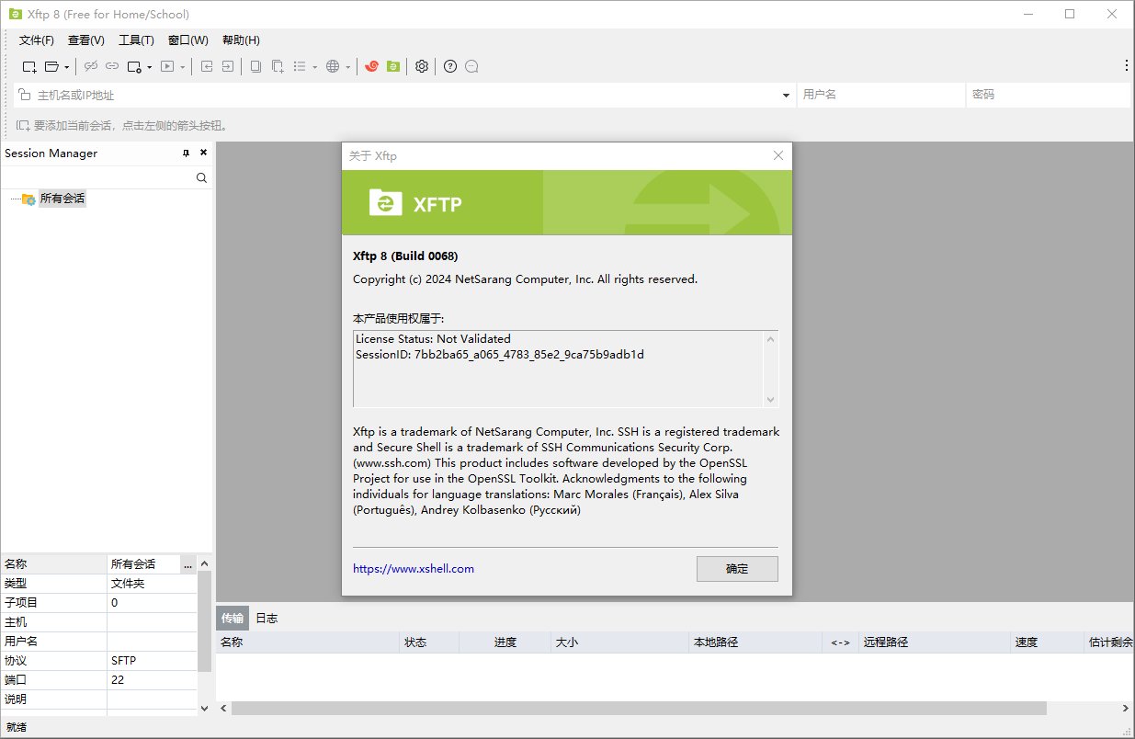The image size is (1135, 739).
Task: Click the add current session icon
Action: pyautogui.click(x=23, y=125)
